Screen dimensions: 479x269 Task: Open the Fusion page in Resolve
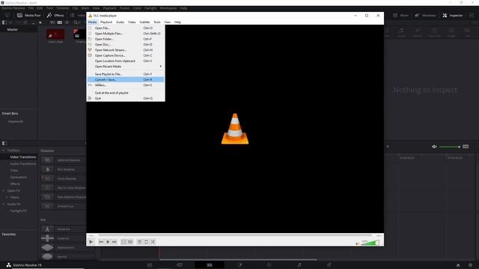(x=239, y=265)
